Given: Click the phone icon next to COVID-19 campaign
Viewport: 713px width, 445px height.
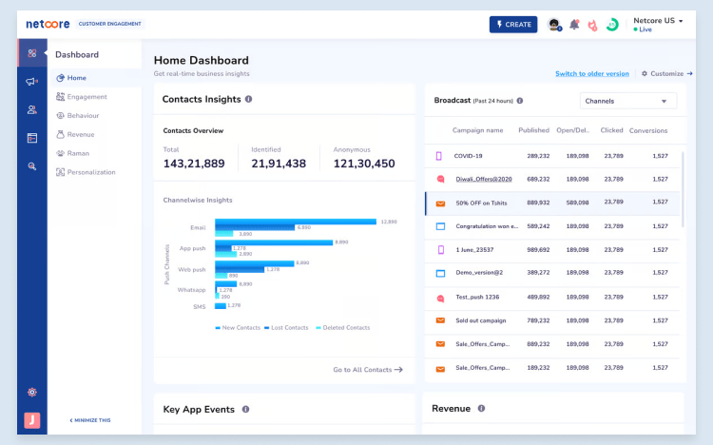Looking at the screenshot, I should point(439,156).
